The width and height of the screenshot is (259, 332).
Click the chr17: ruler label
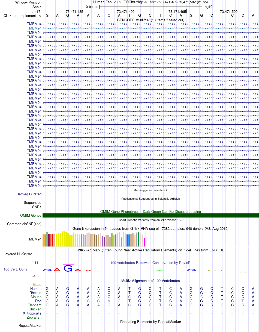tap(37, 11)
